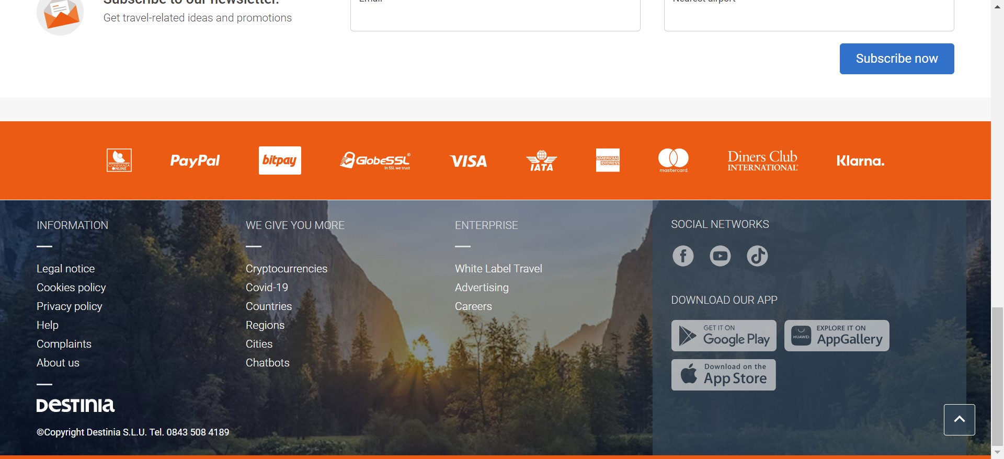
Task: Download app from Google Play badge
Action: pyautogui.click(x=724, y=336)
